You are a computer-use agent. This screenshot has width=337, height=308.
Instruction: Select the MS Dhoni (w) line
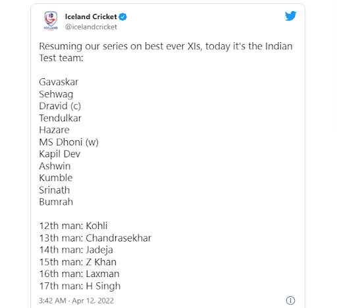pos(68,142)
